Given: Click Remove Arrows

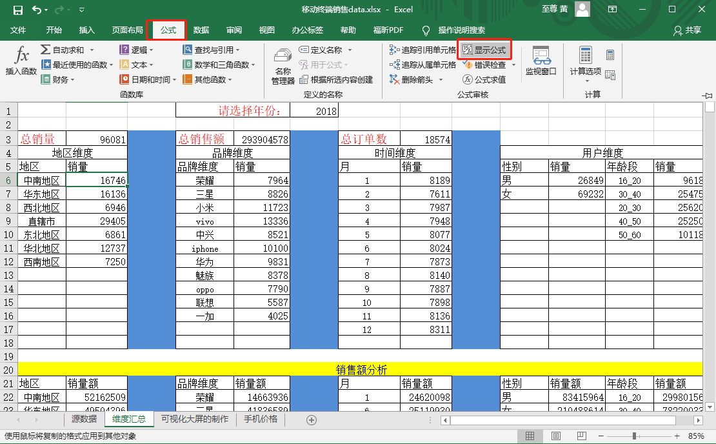Looking at the screenshot, I should (412, 79).
